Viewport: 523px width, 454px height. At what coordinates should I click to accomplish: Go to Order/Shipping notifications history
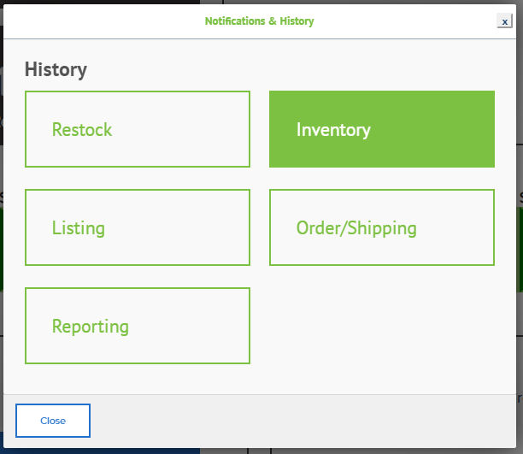(382, 227)
